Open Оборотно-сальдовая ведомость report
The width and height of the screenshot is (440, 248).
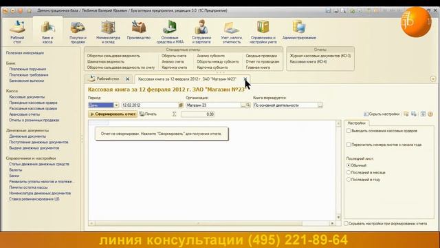[113, 56]
